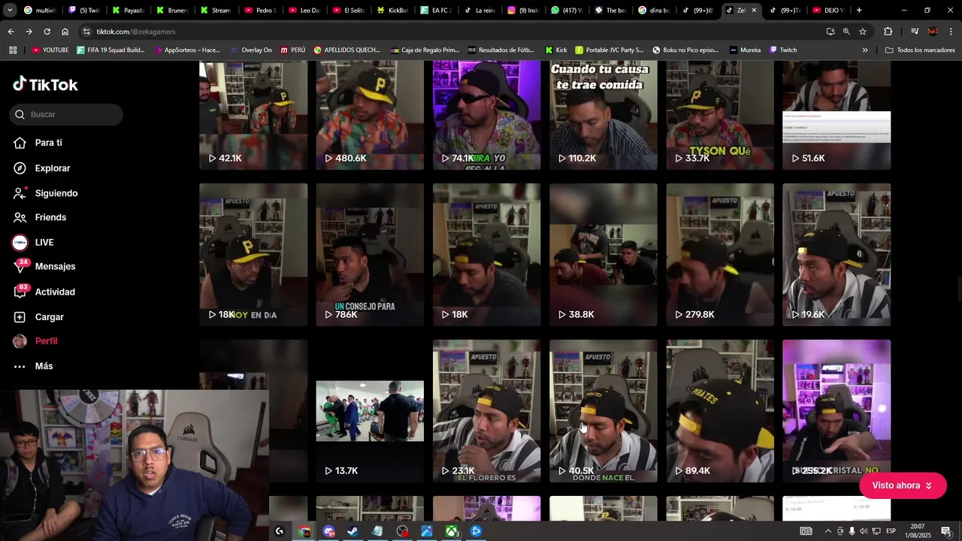Open video with 74.1K views

(486, 115)
